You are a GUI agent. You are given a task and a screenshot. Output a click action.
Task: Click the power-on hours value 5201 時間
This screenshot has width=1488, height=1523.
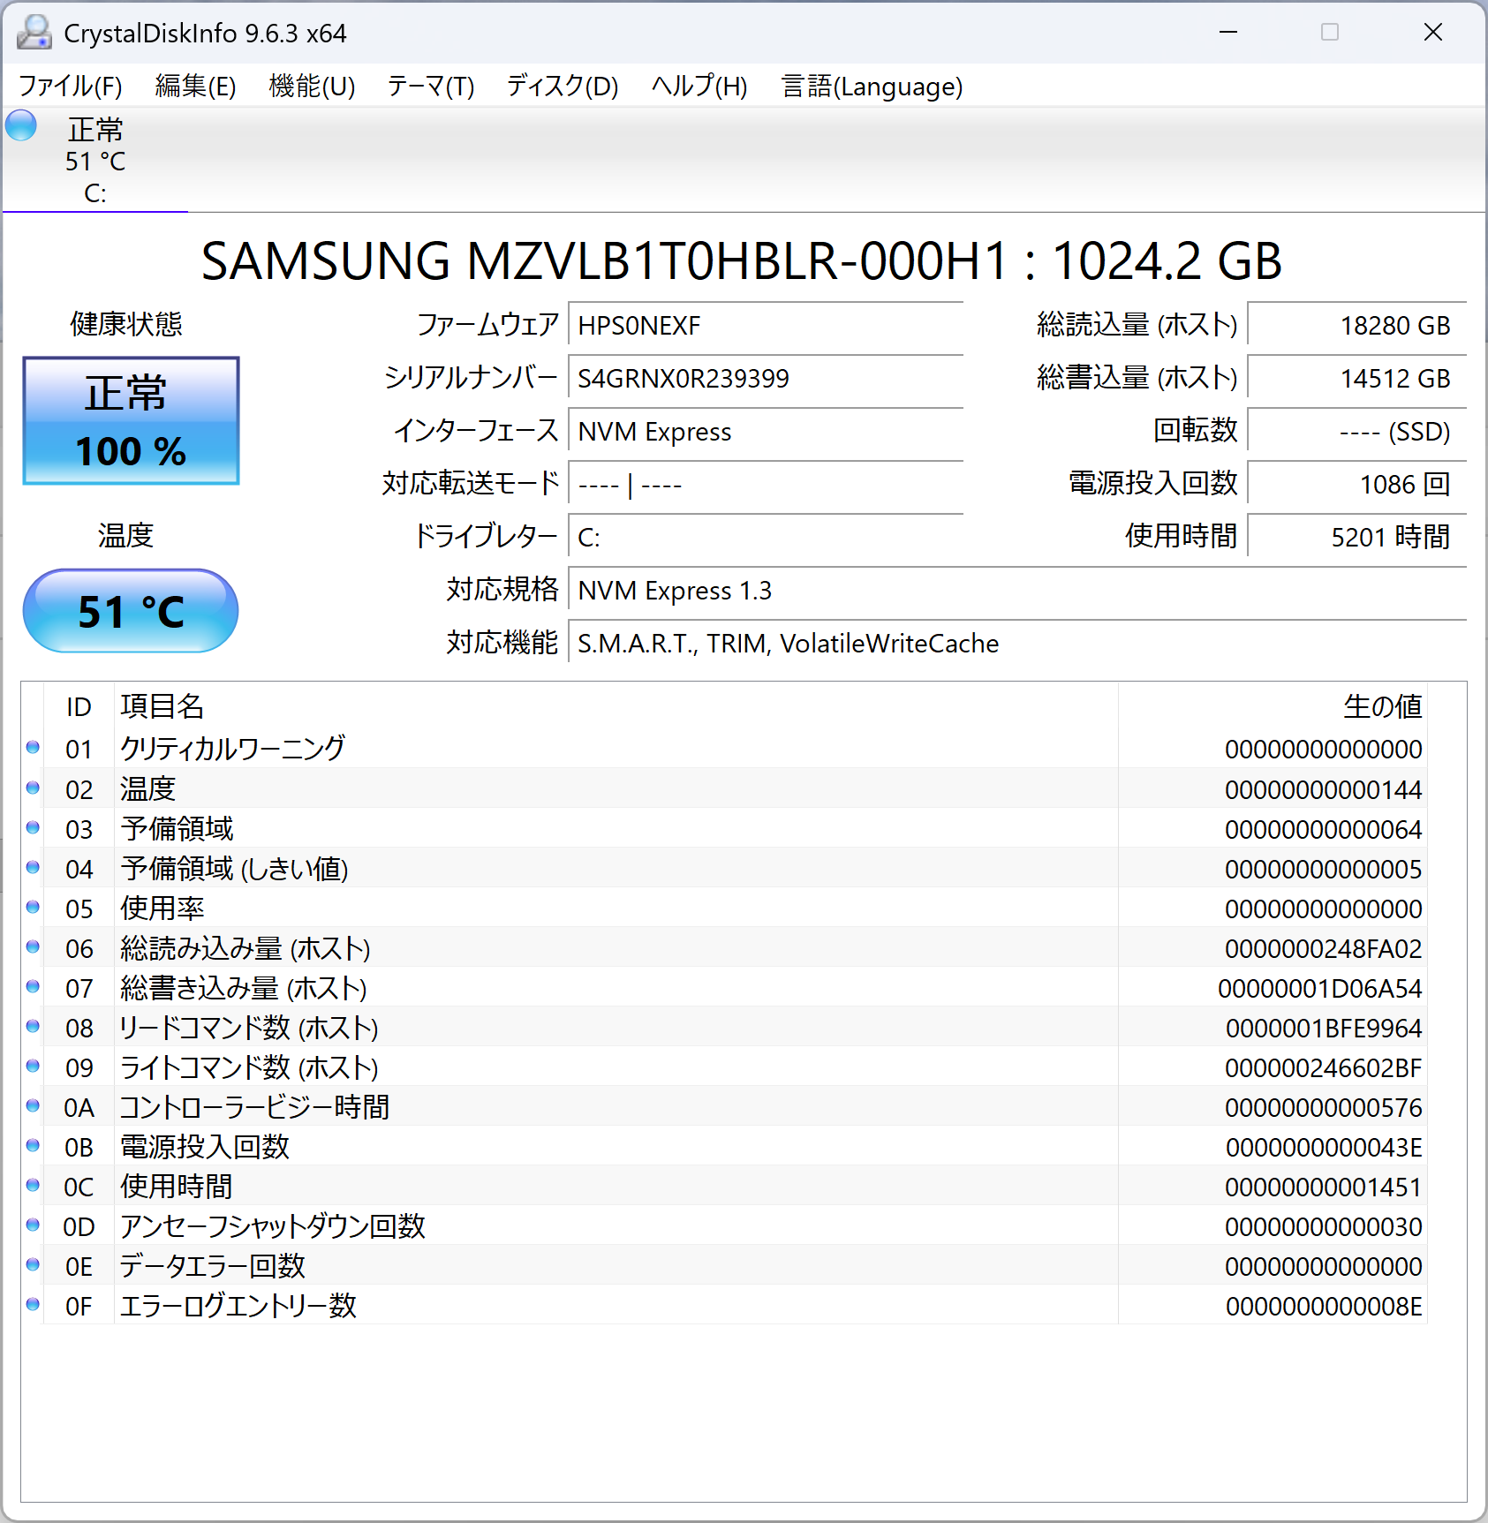pos(1357,537)
